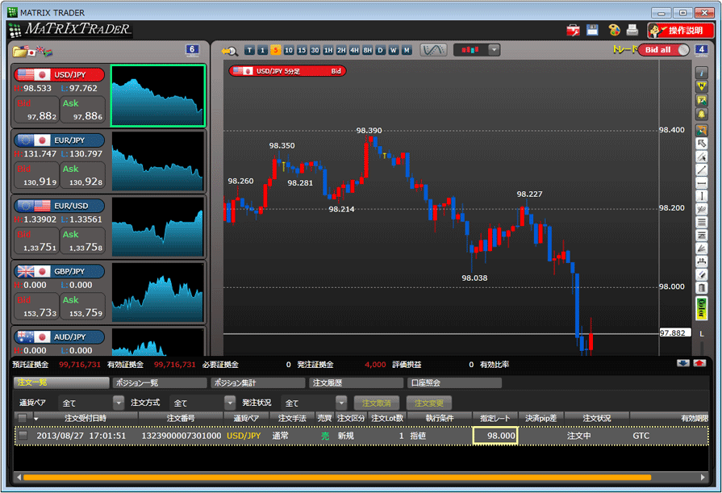Click the chart layout number 4 icon
The width and height of the screenshot is (722, 493).
click(701, 50)
